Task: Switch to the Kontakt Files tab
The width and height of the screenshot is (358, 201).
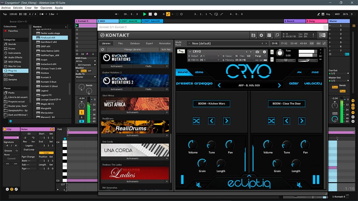Action: (x=121, y=43)
